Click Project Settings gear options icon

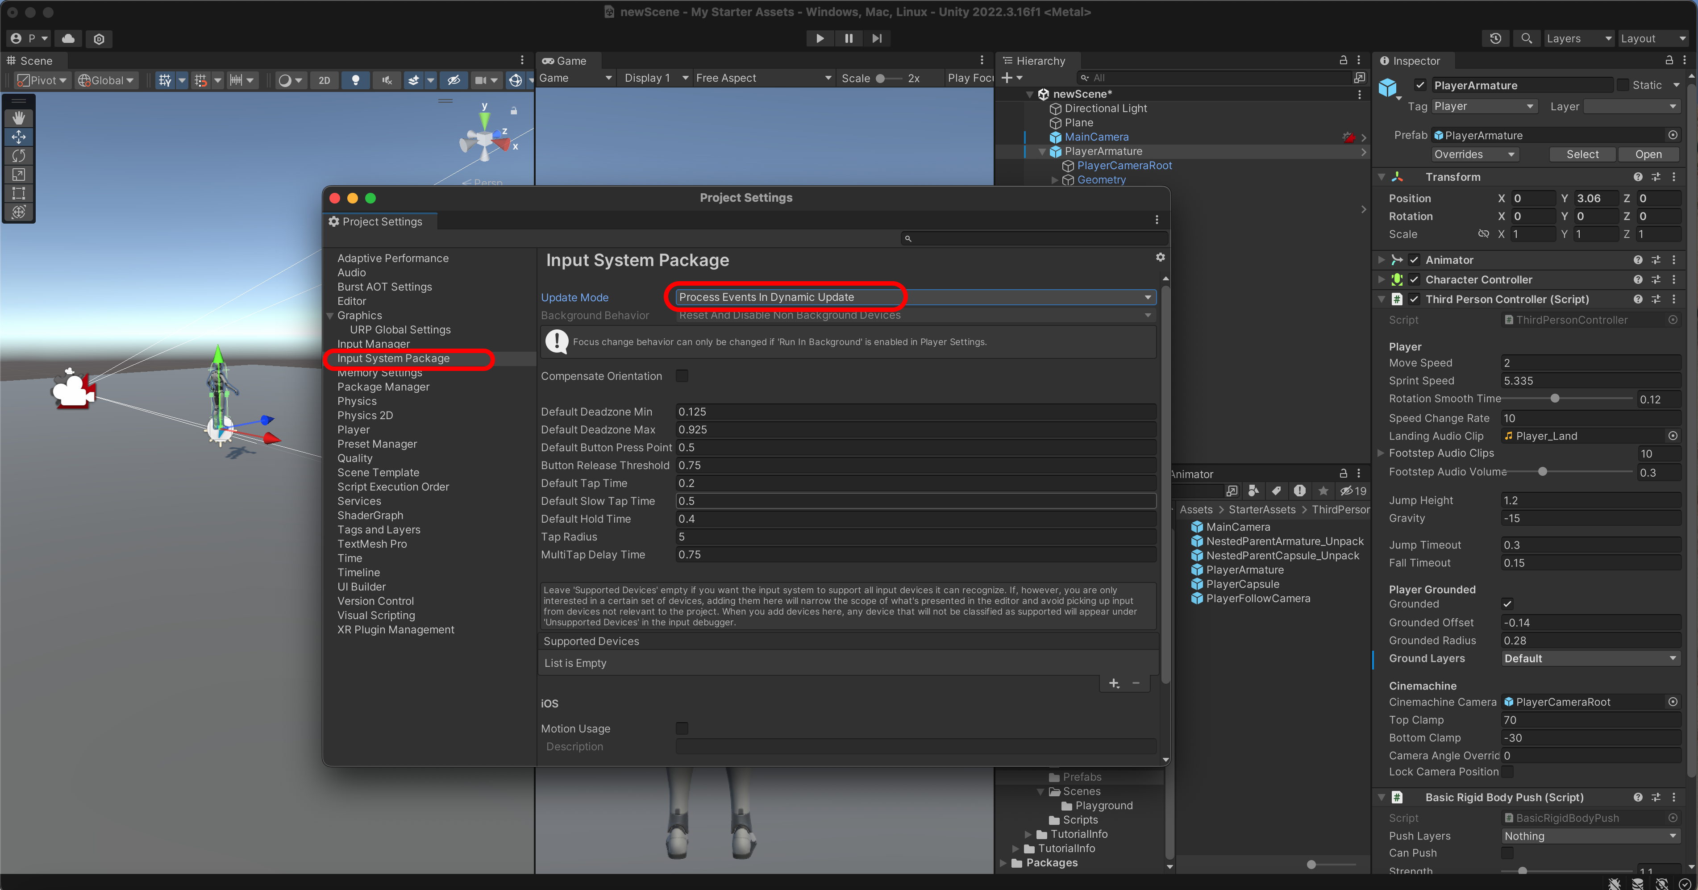tap(1160, 257)
